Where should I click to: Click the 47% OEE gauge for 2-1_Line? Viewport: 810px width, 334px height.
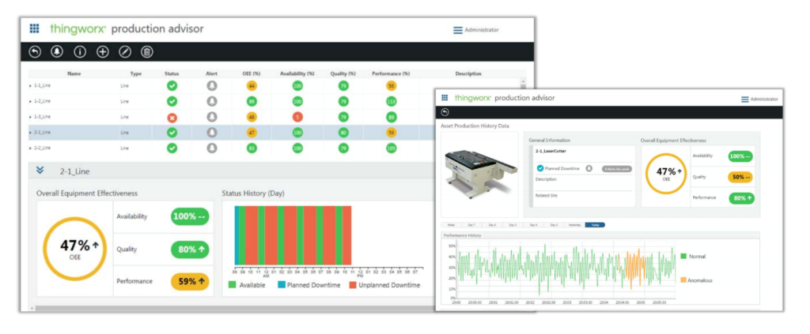[x=74, y=249]
